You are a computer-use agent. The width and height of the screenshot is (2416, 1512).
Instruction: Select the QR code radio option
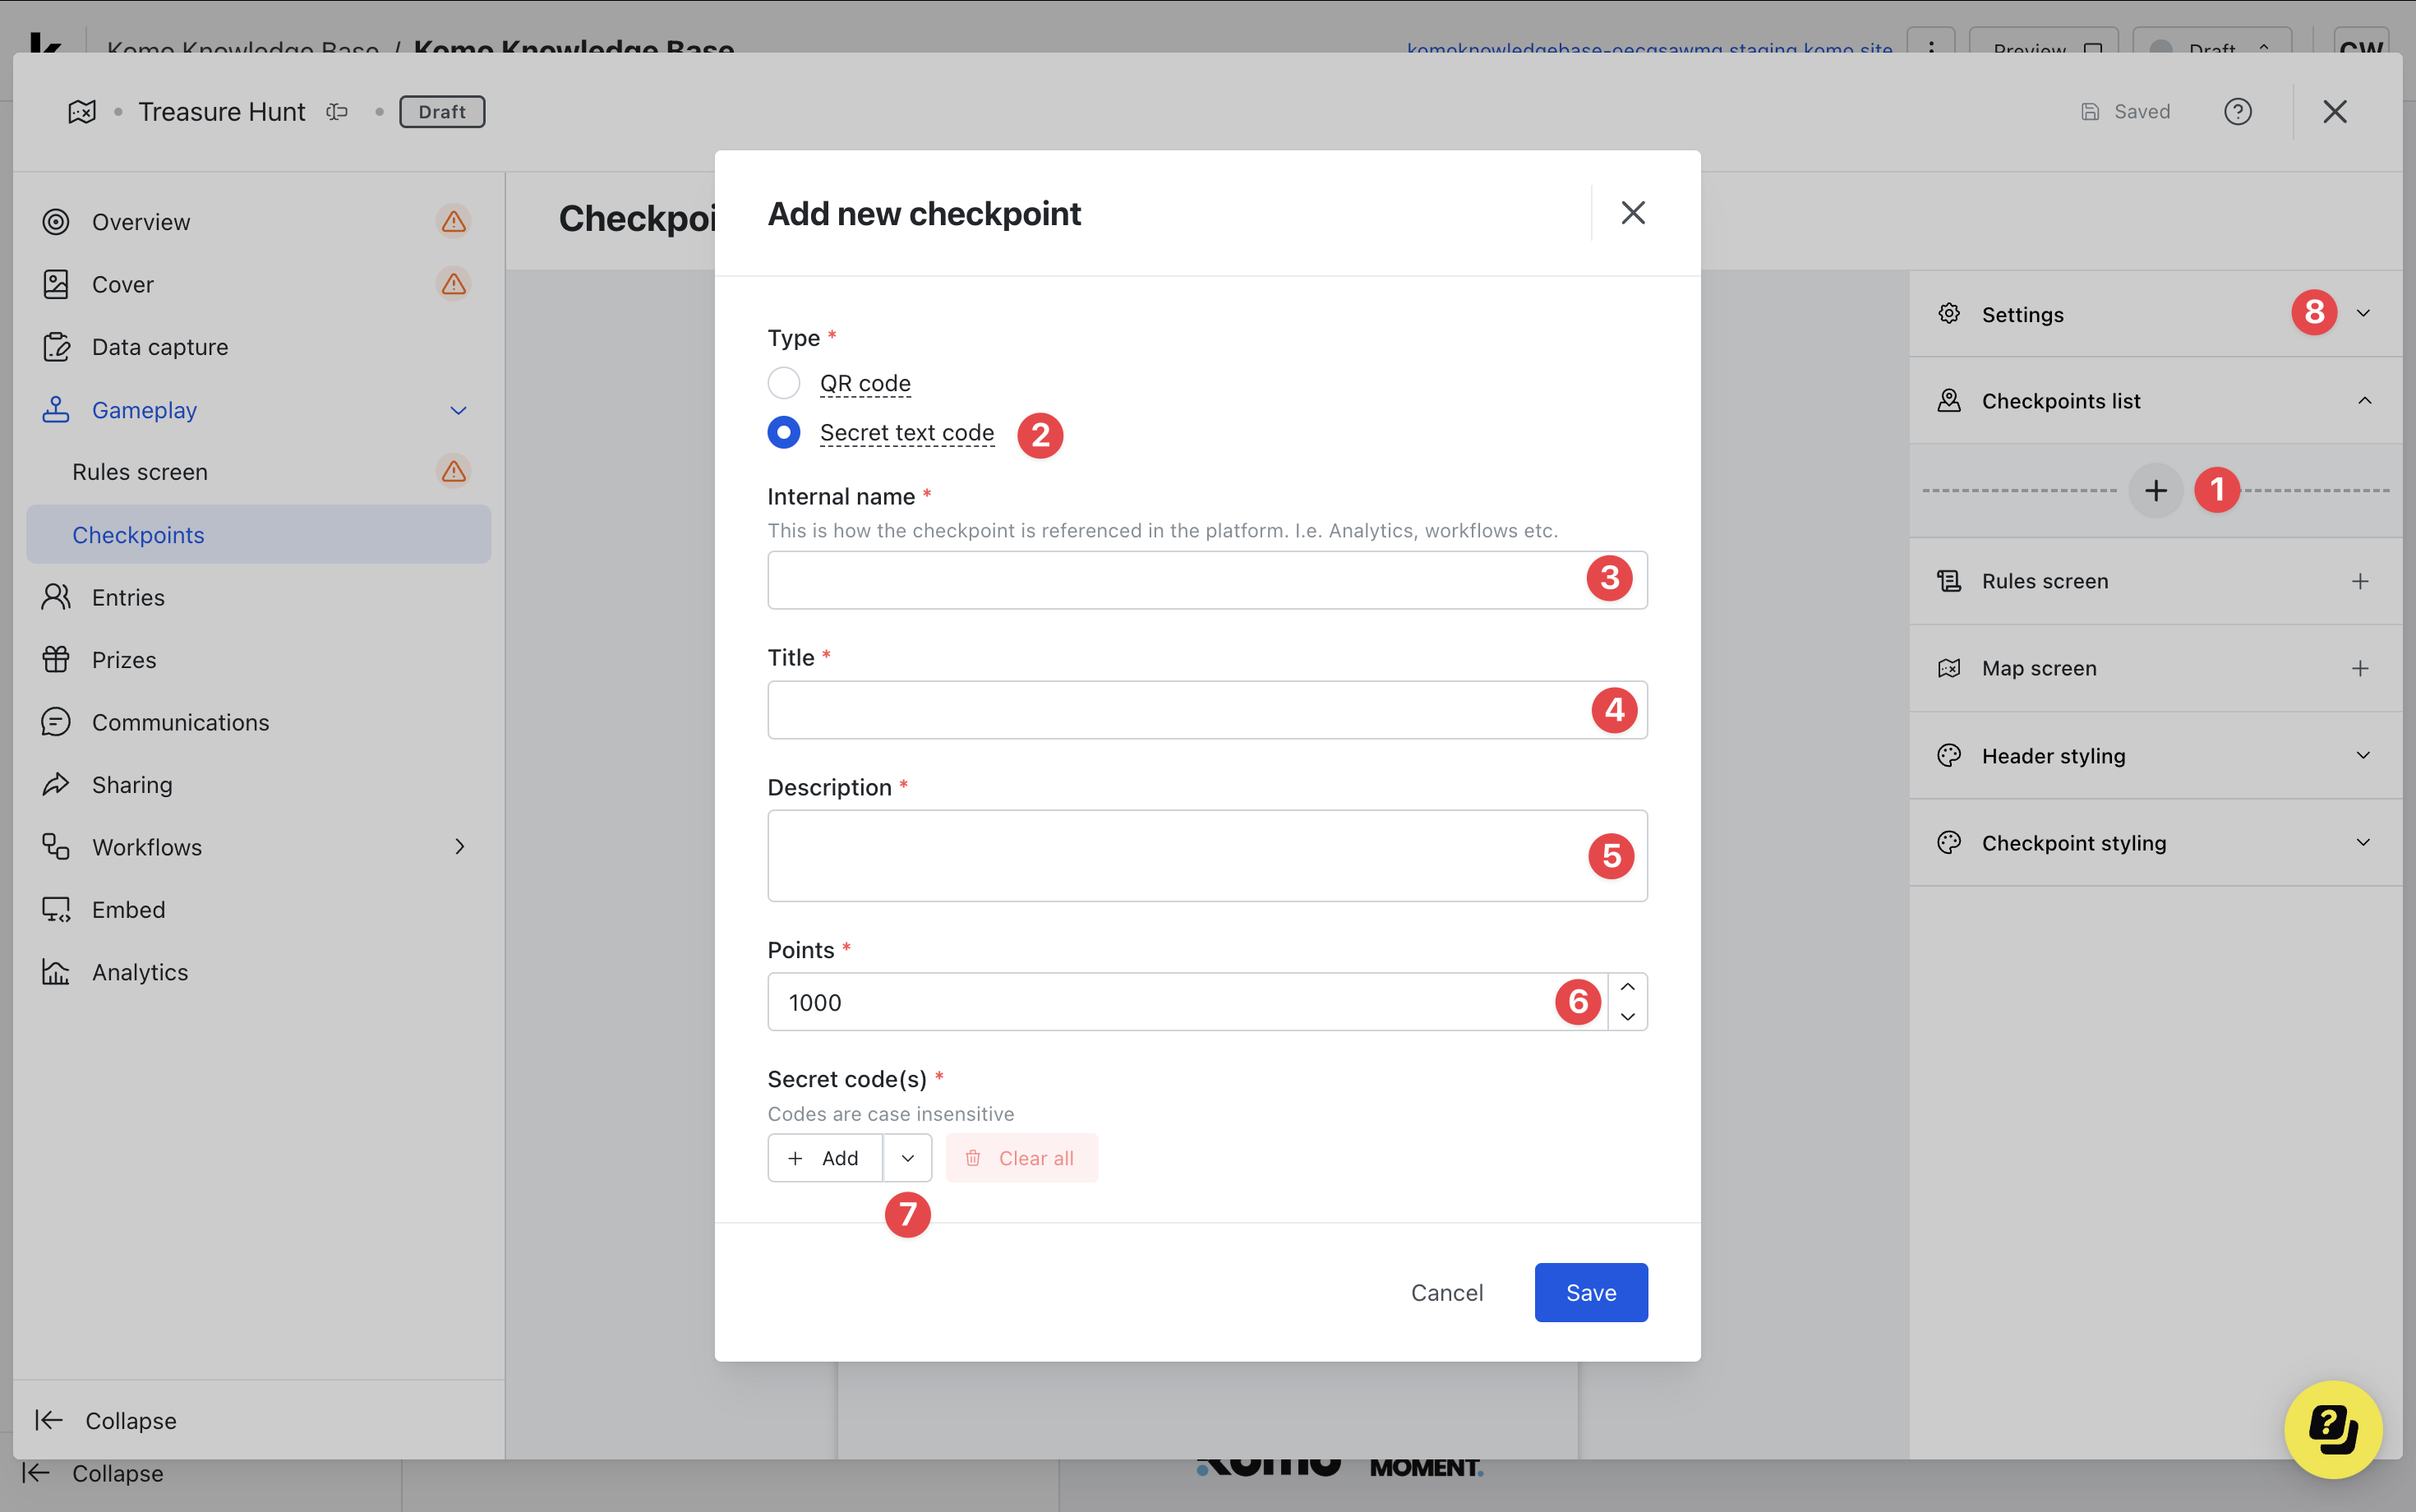[x=784, y=383]
